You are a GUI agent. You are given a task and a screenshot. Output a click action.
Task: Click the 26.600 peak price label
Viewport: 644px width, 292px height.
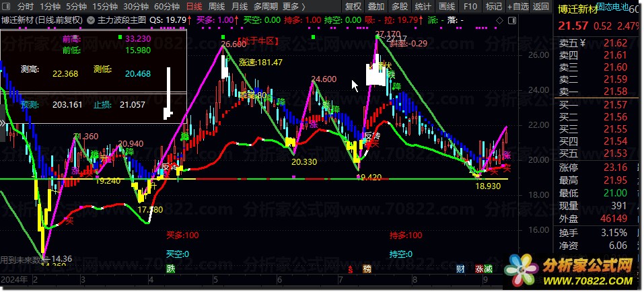pyautogui.click(x=232, y=44)
